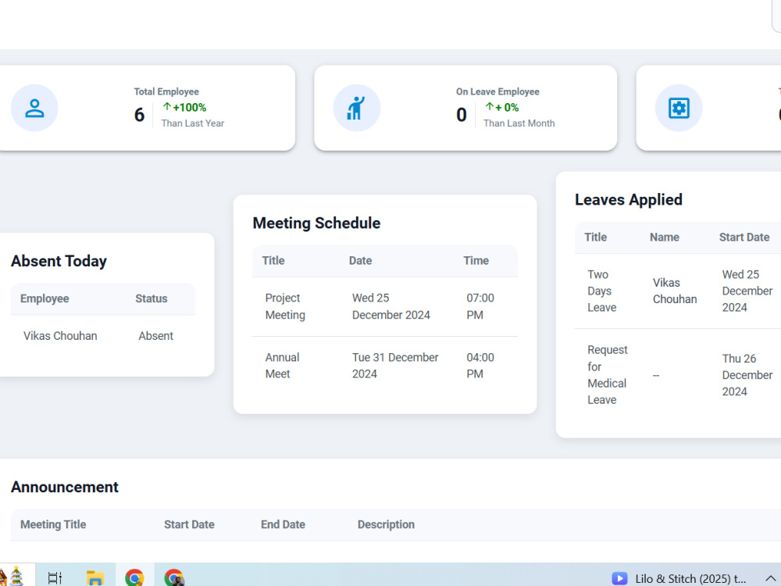Click the On Leave Employee card title

point(497,91)
